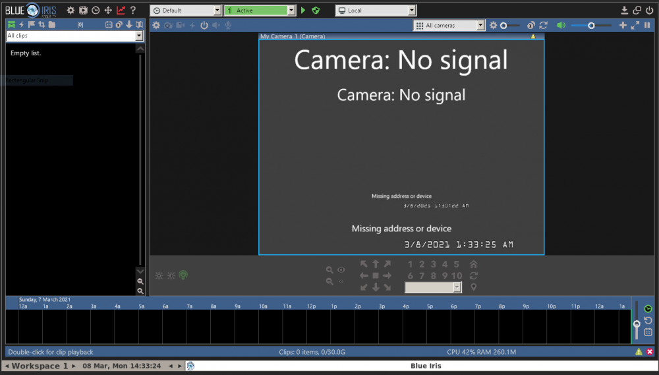Viewport: 659px width, 375px height.
Task: Open the PTZ preset dropdown box
Action: pos(433,287)
